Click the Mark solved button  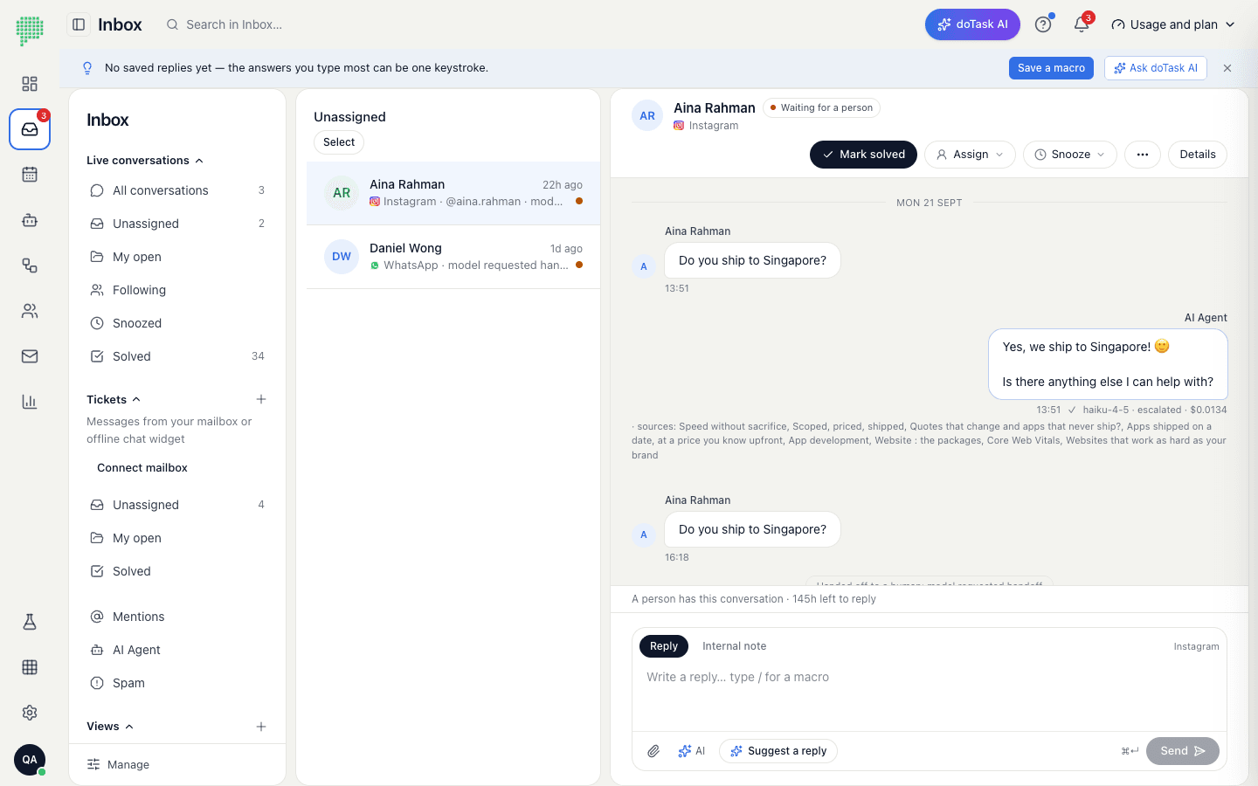point(863,155)
